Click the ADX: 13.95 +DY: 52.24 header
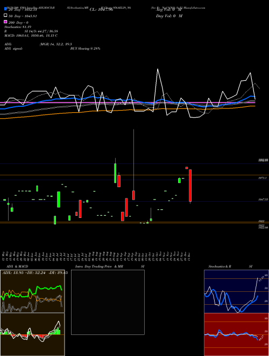 (35, 273)
